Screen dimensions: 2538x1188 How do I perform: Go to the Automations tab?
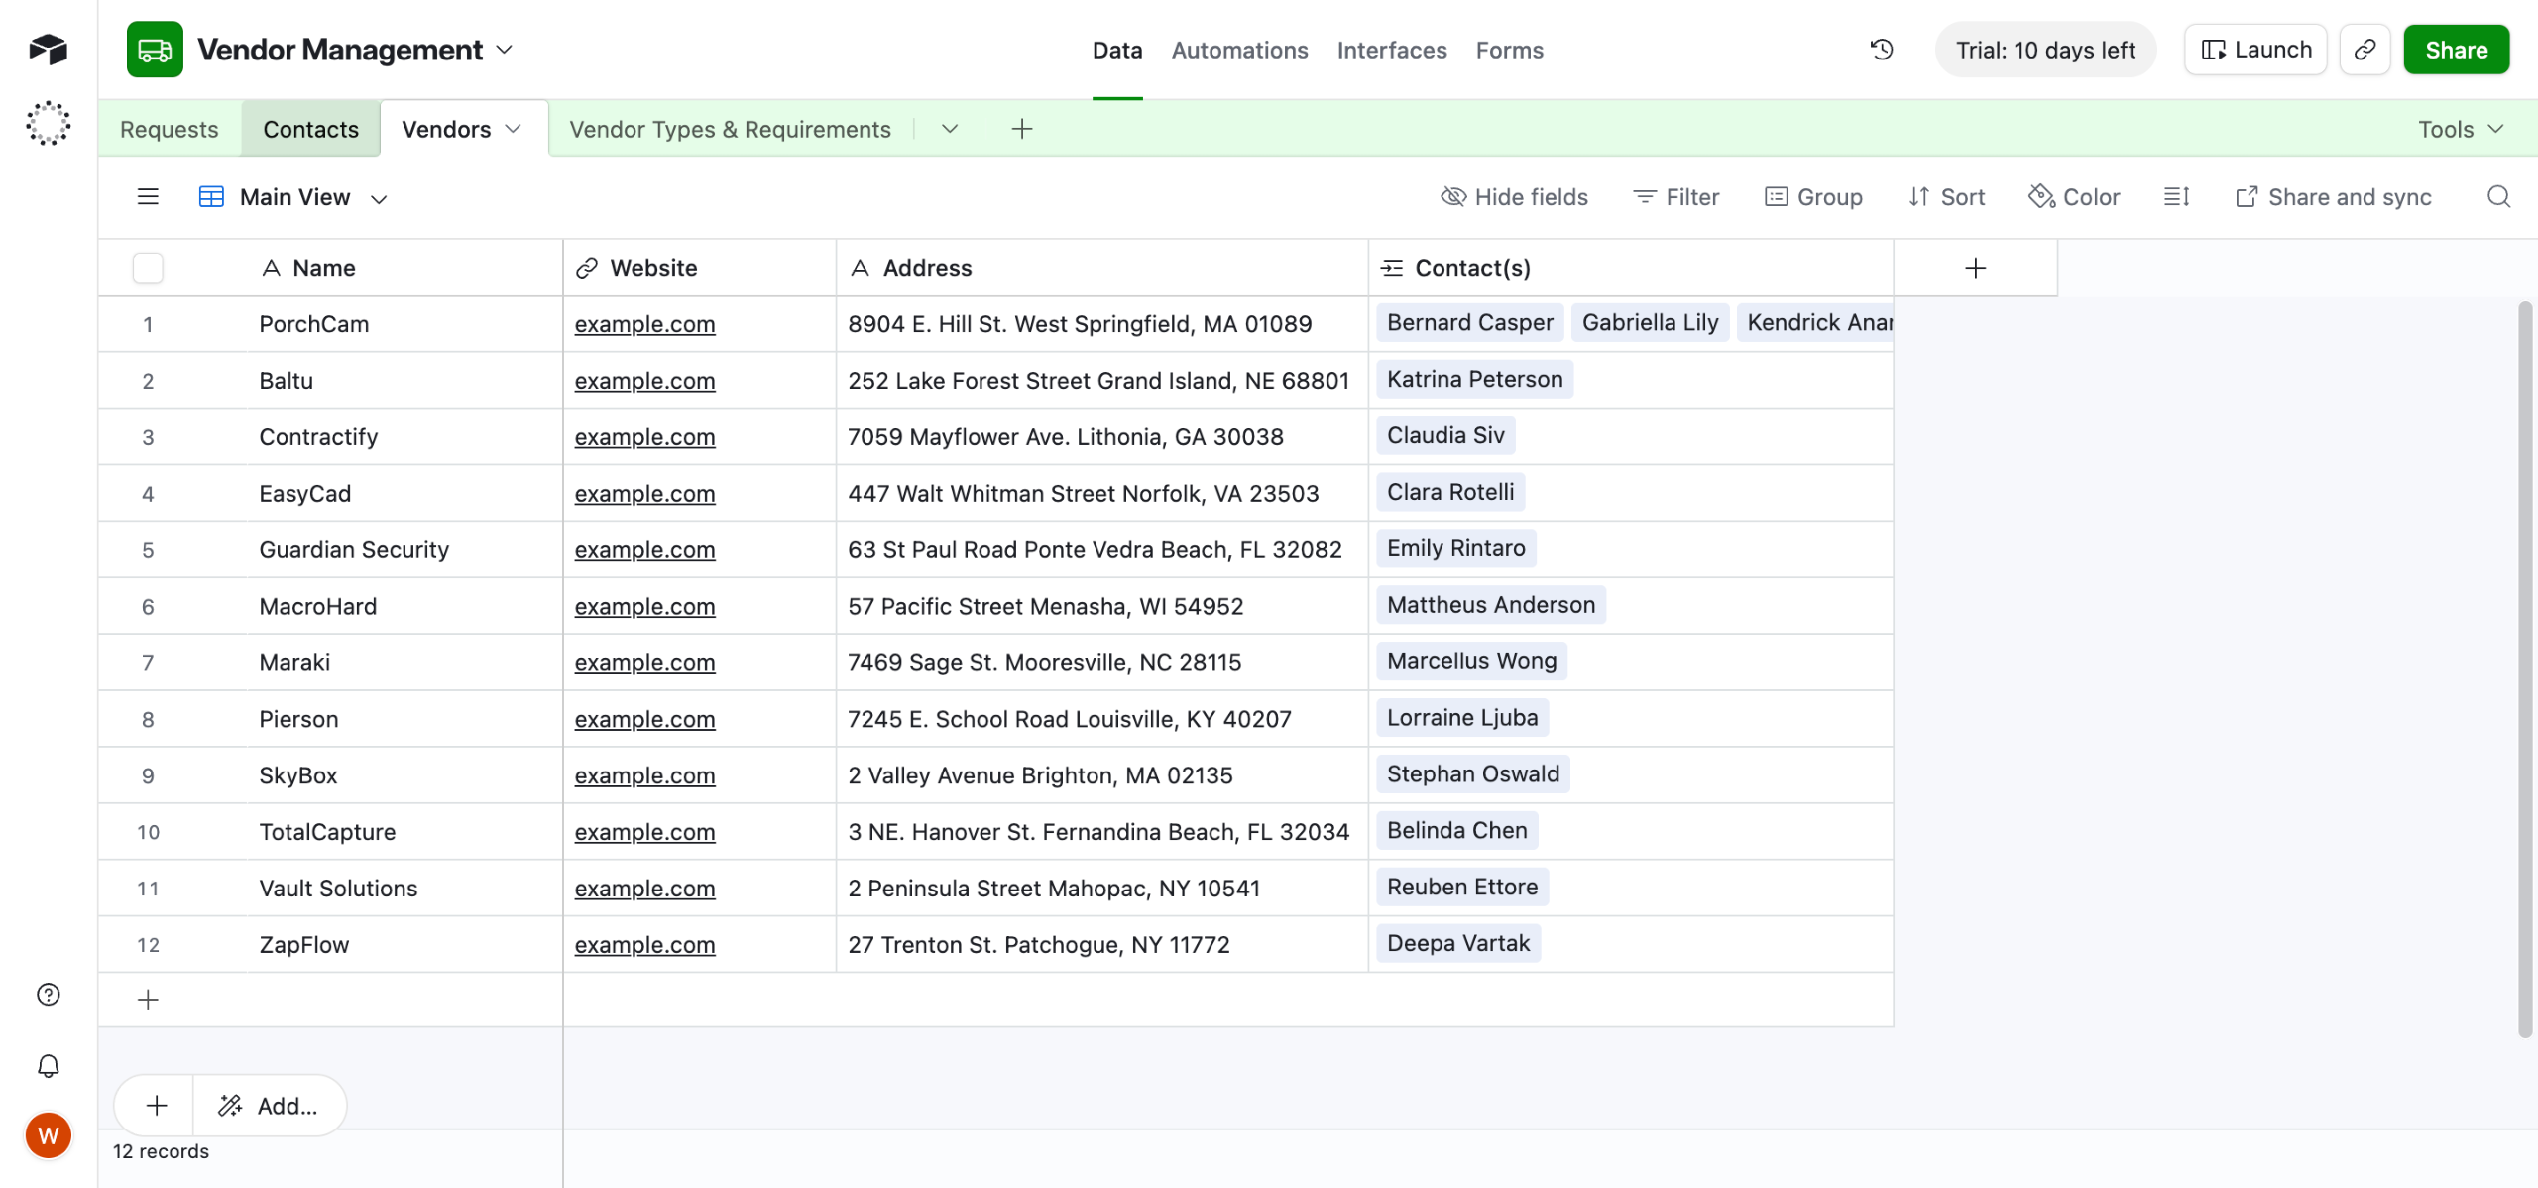tap(1239, 50)
